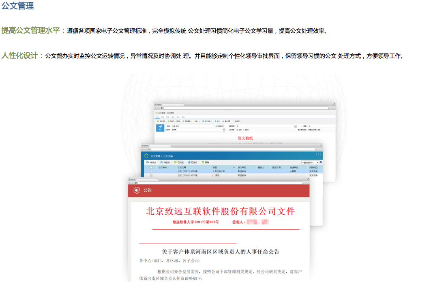This screenshot has width=446, height=286.
Task: Click the round clock icon in blue header
Action: [x=318, y=154]
